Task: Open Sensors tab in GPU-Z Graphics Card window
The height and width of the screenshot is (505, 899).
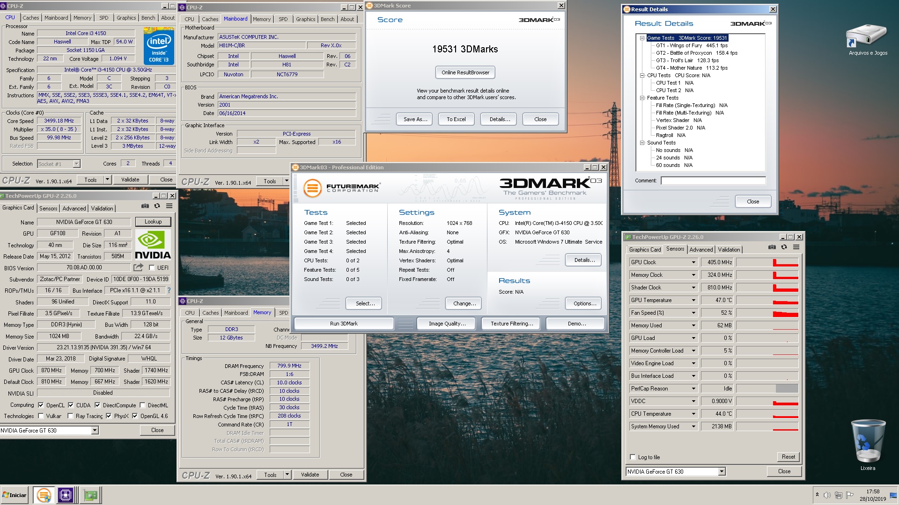Action: pos(48,209)
